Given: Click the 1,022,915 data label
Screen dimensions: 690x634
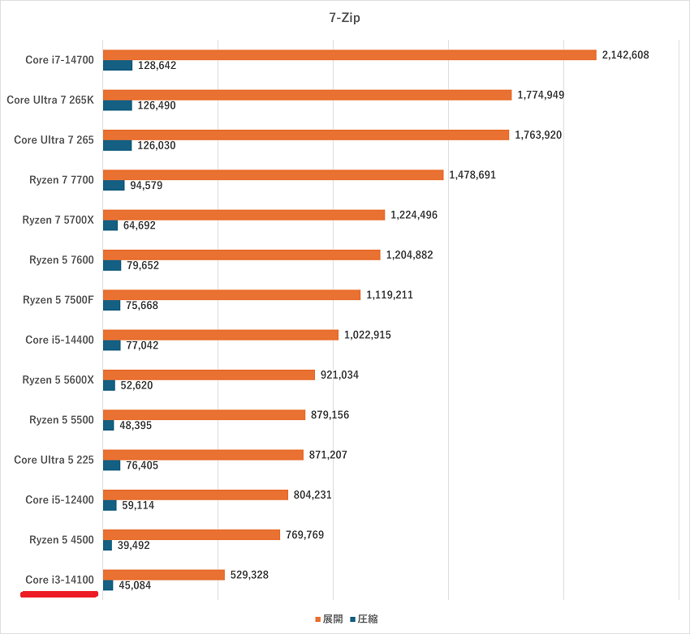Looking at the screenshot, I should (x=367, y=335).
